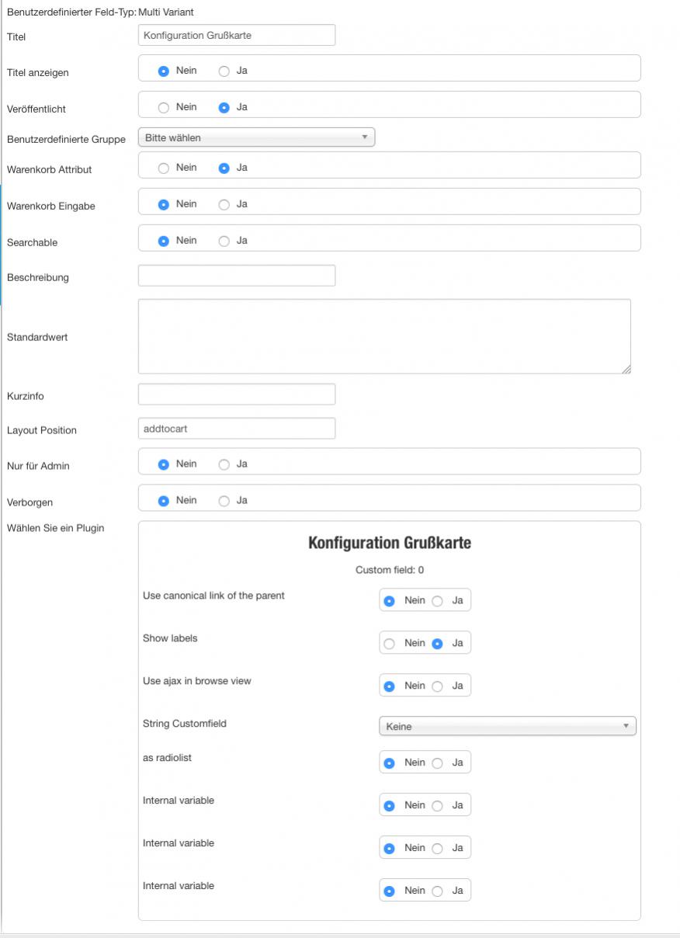This screenshot has width=680, height=938.
Task: Switch Show labels to Nein
Action: click(390, 644)
